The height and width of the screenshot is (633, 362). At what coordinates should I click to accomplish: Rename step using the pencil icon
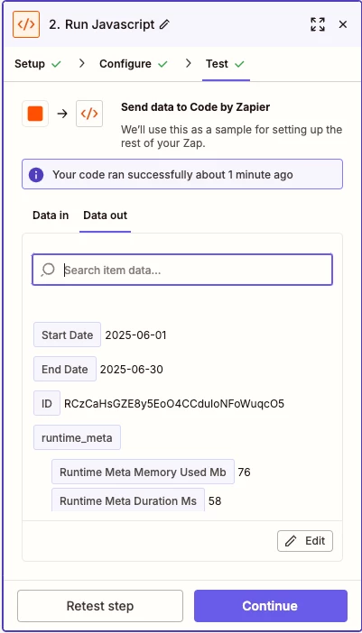point(164,24)
